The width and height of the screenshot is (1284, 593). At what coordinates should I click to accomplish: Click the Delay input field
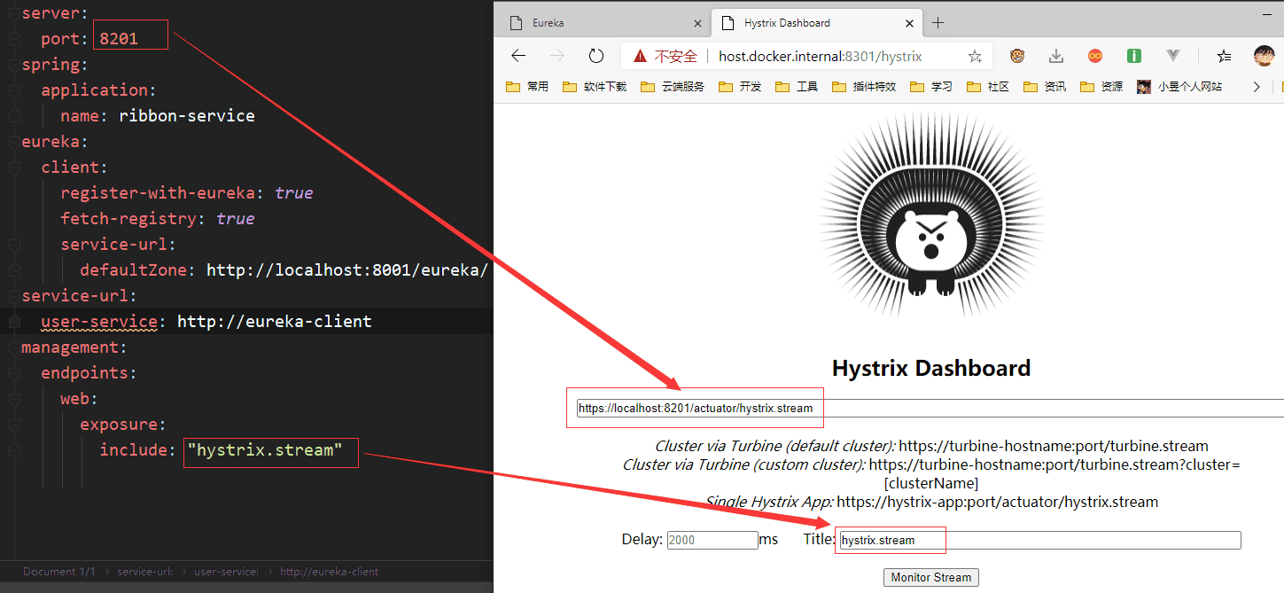pos(712,540)
